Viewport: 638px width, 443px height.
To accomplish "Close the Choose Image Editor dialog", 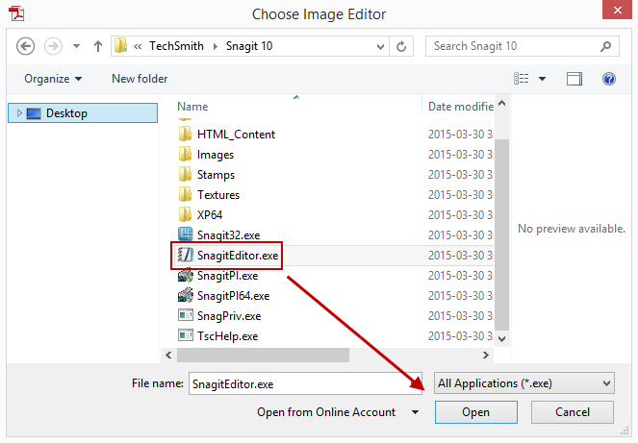I will tap(617, 10).
